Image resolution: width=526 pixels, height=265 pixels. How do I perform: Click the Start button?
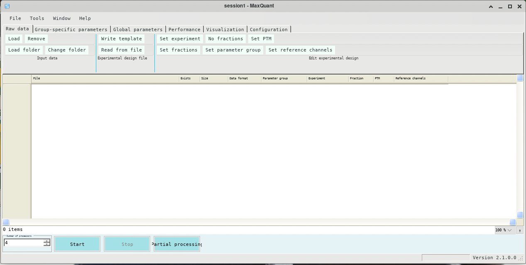click(77, 244)
